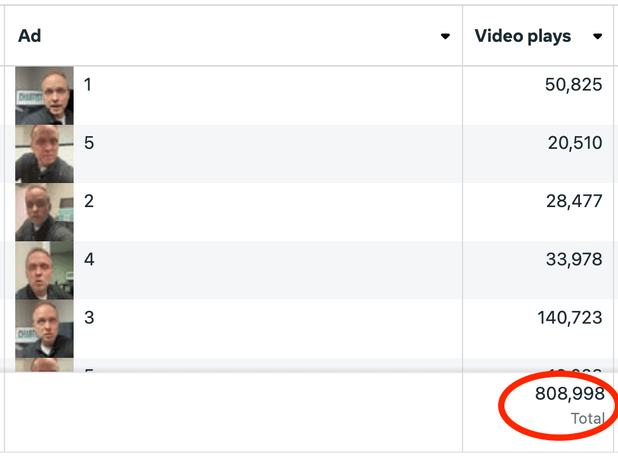This screenshot has height=456, width=618.
Task: Click the Video plays column header label
Action: (523, 36)
